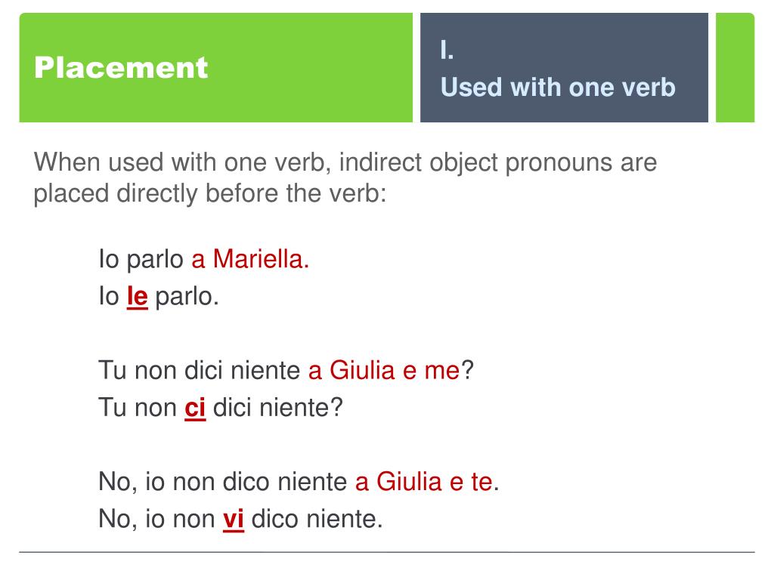
Task: Click the sentence "Io parlo" beginning
Action: 141,260
